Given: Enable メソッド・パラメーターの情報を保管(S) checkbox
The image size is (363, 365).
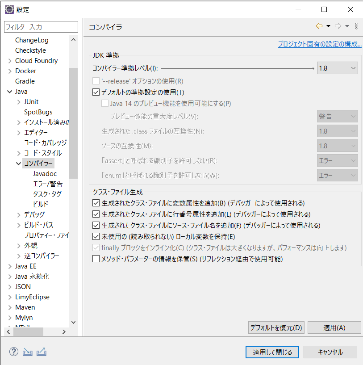Looking at the screenshot, I should point(96,259).
